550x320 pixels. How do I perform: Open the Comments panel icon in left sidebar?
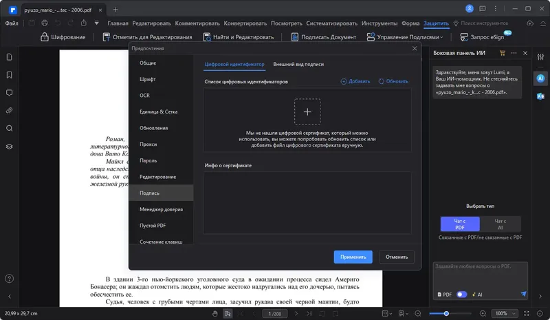pyautogui.click(x=10, y=93)
